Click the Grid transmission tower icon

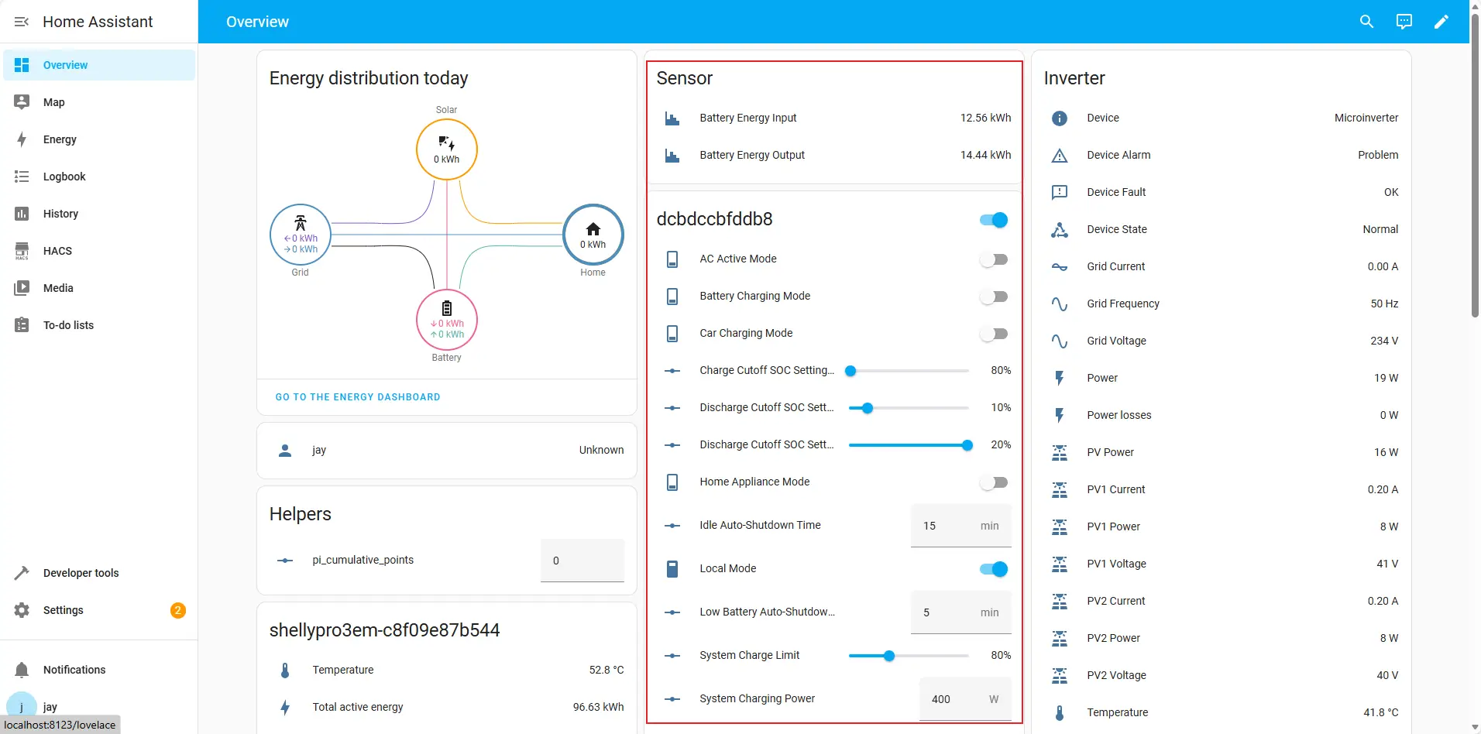[x=300, y=224]
